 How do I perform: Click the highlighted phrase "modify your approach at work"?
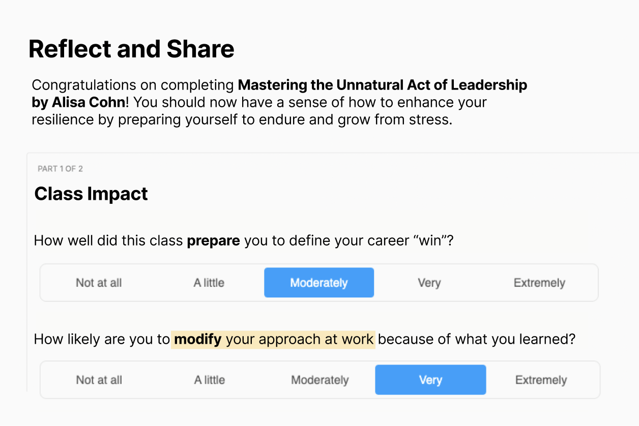(273, 339)
